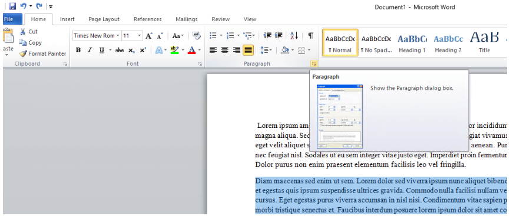Redo the last action
510x216 pixels.
(x=39, y=6)
